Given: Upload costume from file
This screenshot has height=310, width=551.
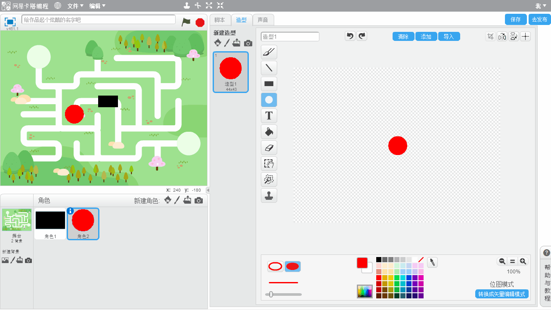Looking at the screenshot, I should click(236, 43).
